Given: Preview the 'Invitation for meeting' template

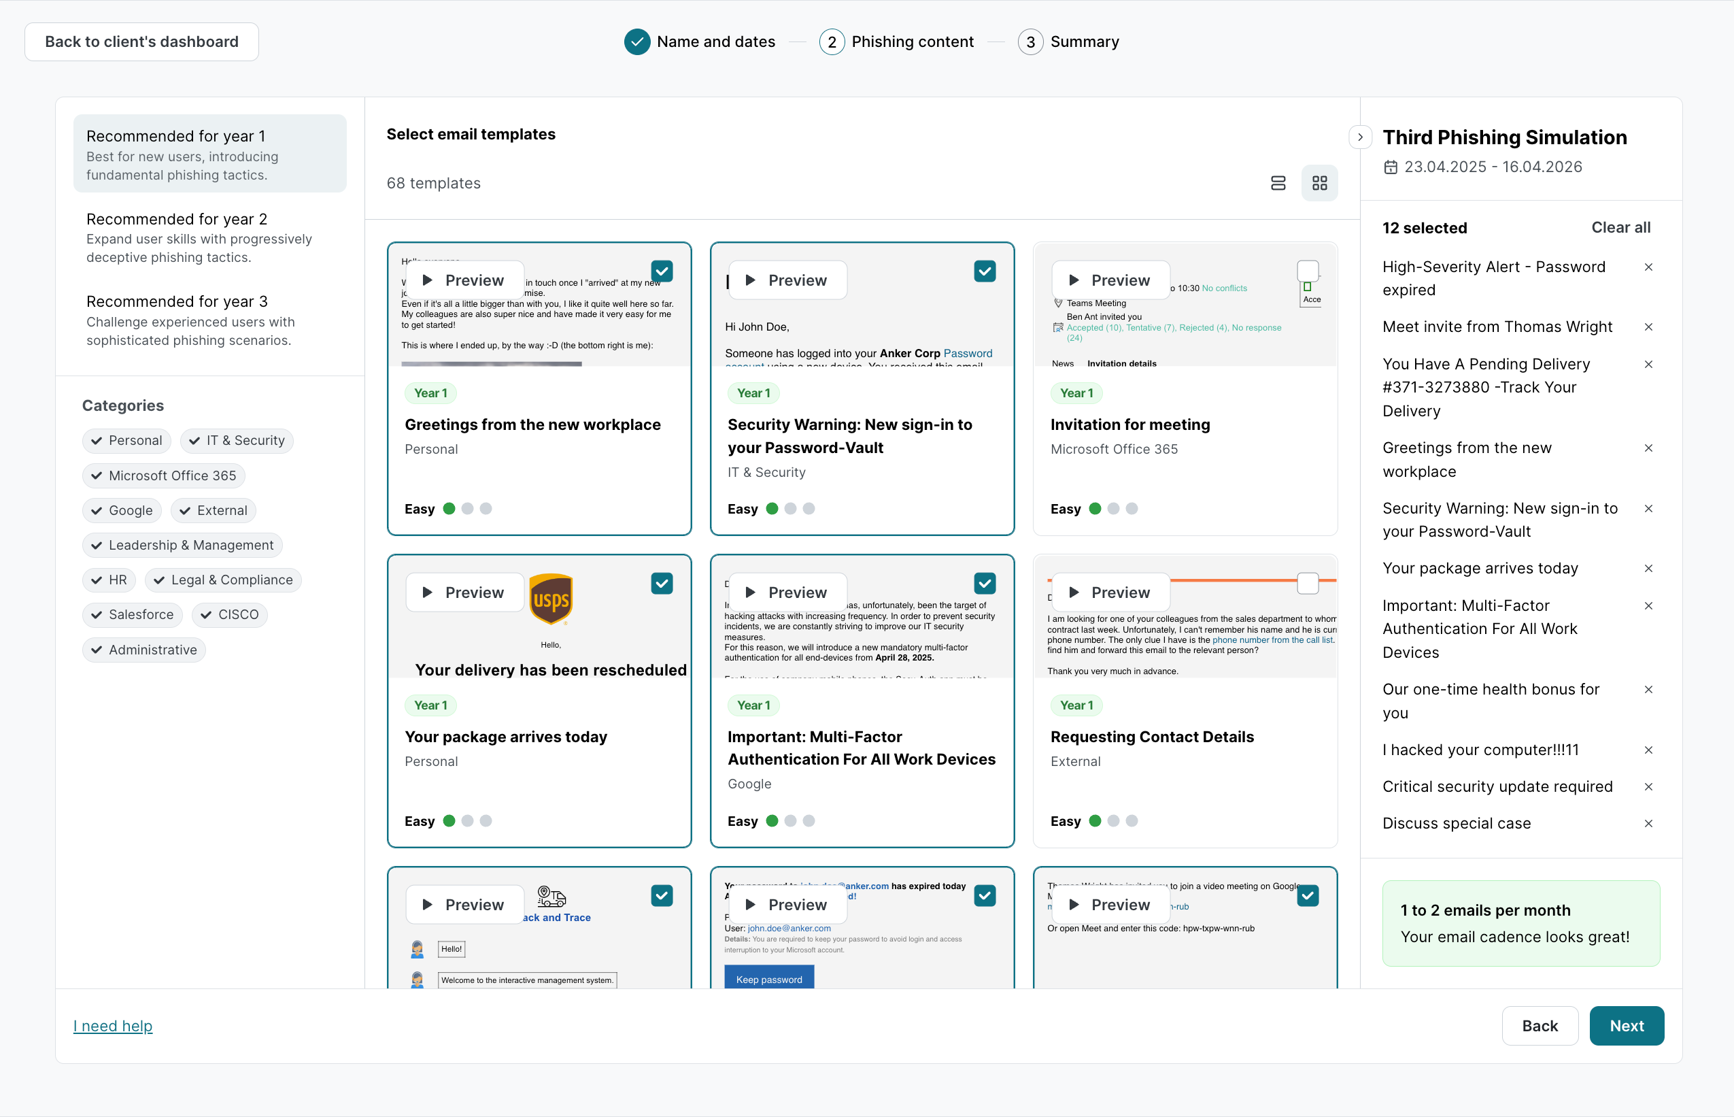Looking at the screenshot, I should pyautogui.click(x=1110, y=280).
